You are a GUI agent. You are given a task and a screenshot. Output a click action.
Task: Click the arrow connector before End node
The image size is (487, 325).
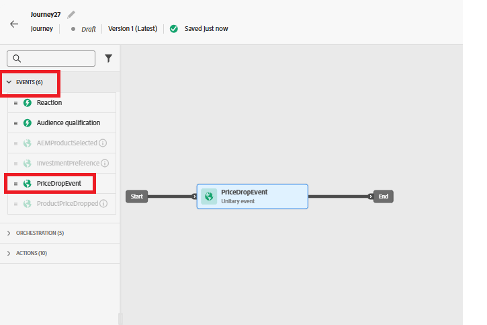(371, 196)
